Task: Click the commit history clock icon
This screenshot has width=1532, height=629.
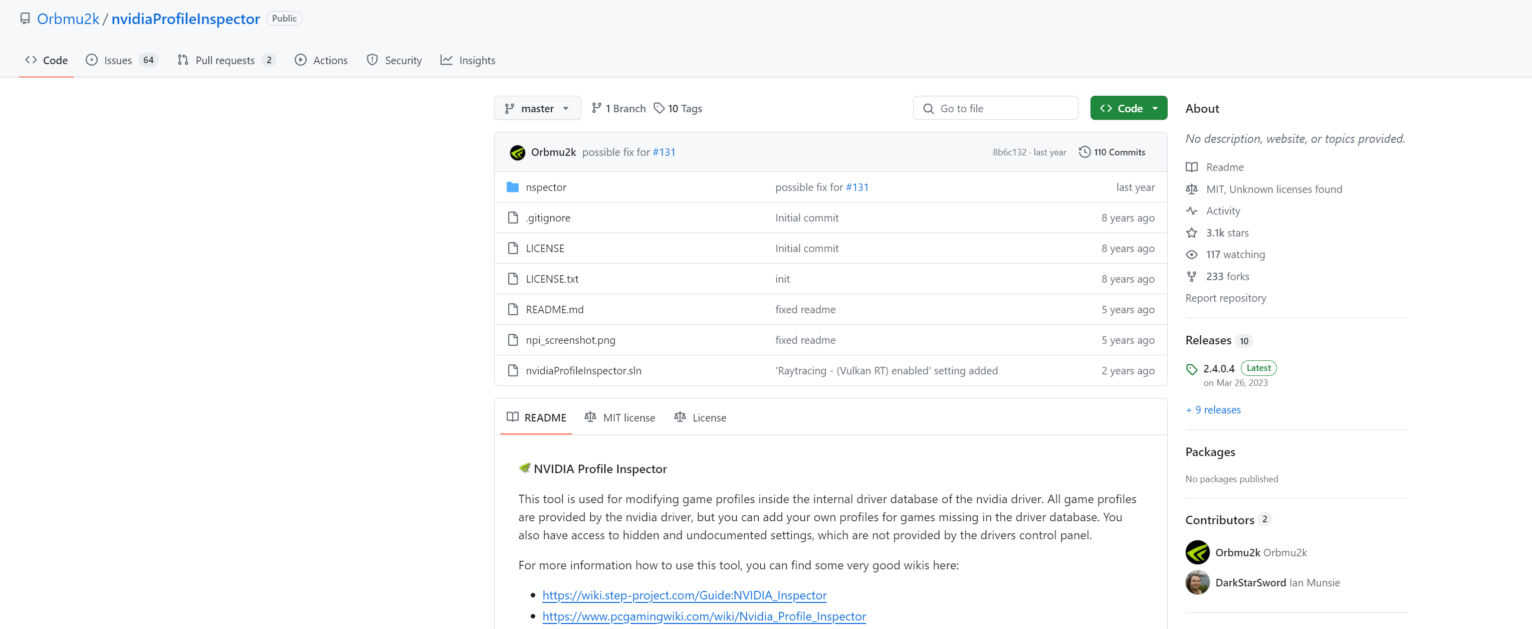Action: coord(1084,152)
